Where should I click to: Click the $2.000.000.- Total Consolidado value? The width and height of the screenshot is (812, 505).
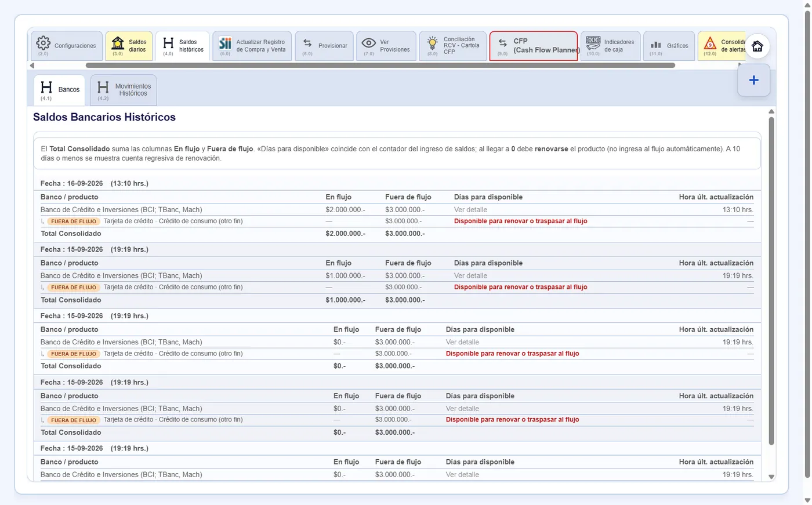click(x=345, y=234)
